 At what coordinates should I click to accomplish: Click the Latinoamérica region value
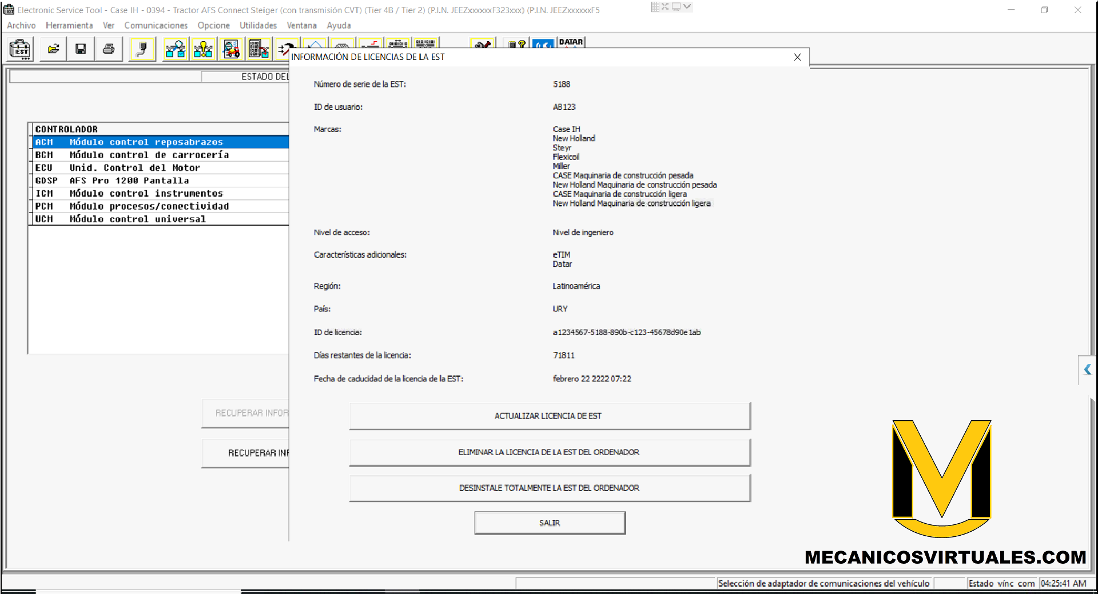576,286
